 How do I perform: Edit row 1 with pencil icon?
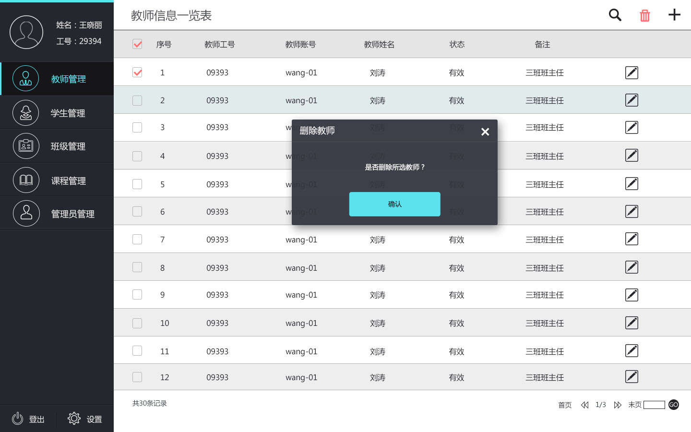click(631, 72)
